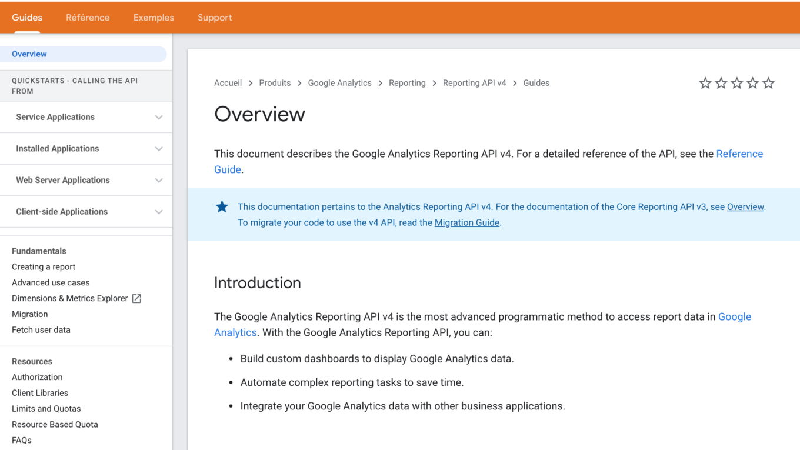This screenshot has height=450, width=800.
Task: Go to Reporting breadcrumb
Action: tap(407, 83)
